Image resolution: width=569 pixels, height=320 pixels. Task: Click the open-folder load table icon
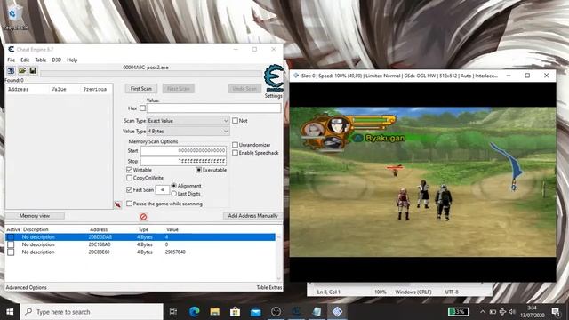point(22,70)
